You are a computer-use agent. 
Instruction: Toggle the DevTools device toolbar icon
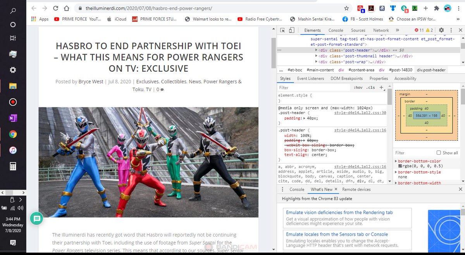click(292, 30)
